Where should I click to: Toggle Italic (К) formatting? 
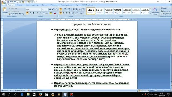point(30,13)
